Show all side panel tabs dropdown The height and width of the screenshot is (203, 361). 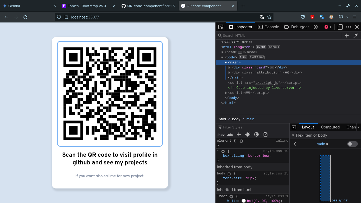coord(359,127)
